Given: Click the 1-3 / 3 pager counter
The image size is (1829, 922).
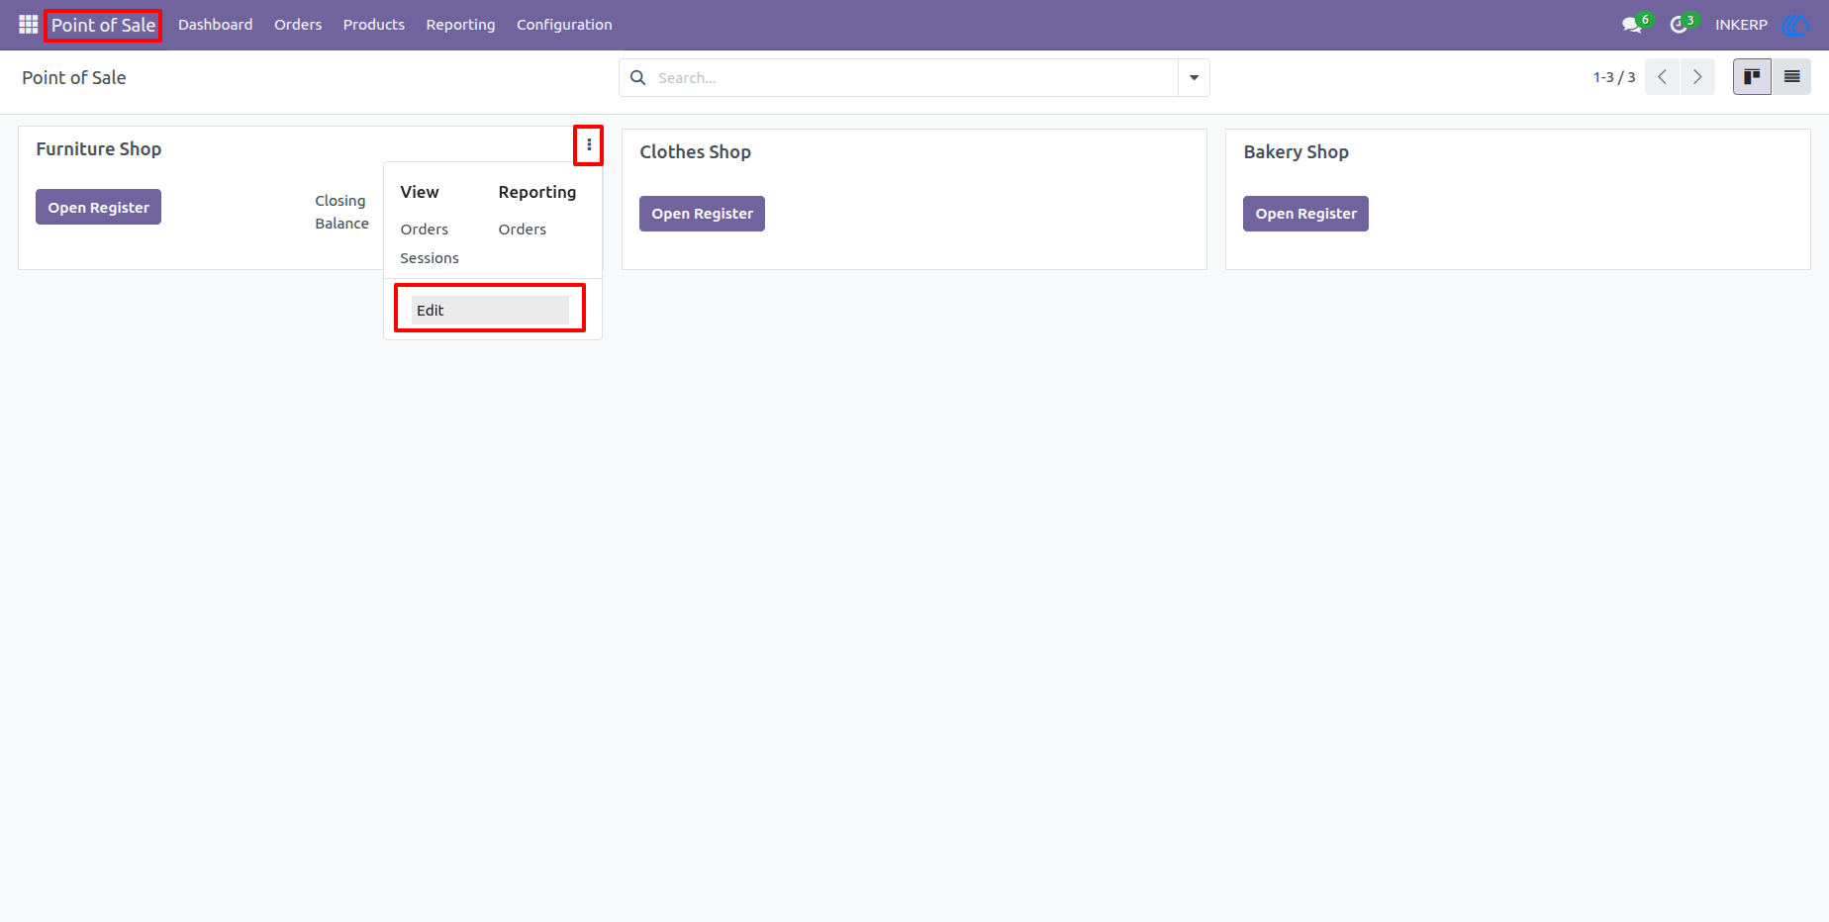Looking at the screenshot, I should click(1614, 77).
